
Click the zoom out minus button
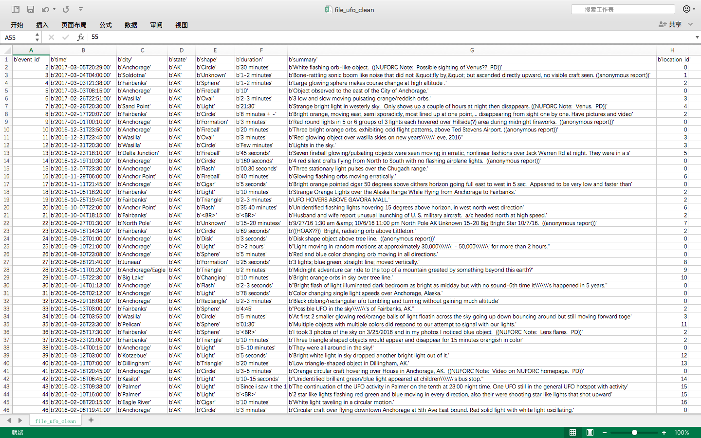click(x=605, y=433)
